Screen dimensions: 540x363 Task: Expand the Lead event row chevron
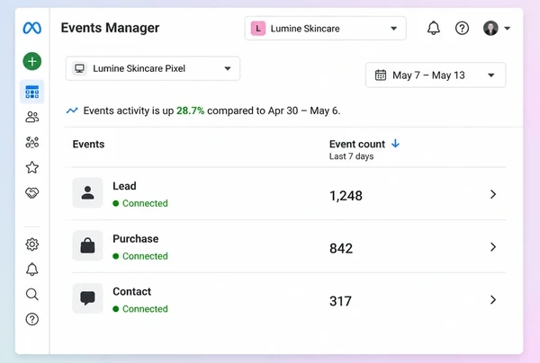(493, 194)
